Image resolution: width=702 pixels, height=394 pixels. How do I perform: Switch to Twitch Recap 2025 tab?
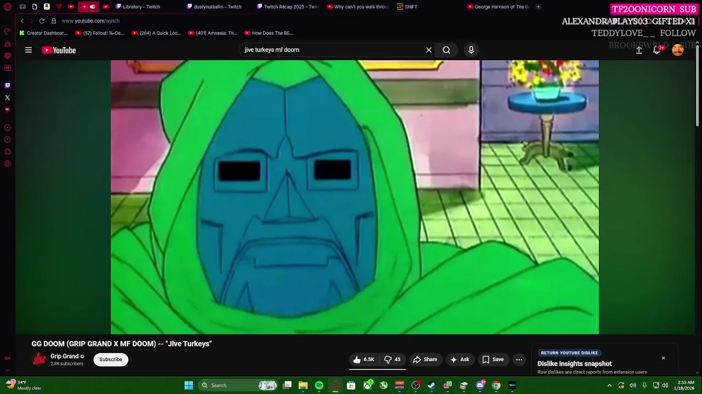(x=287, y=7)
